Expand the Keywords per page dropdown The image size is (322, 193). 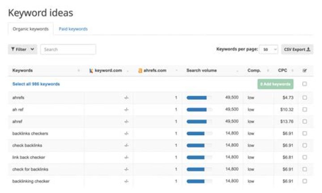click(269, 50)
